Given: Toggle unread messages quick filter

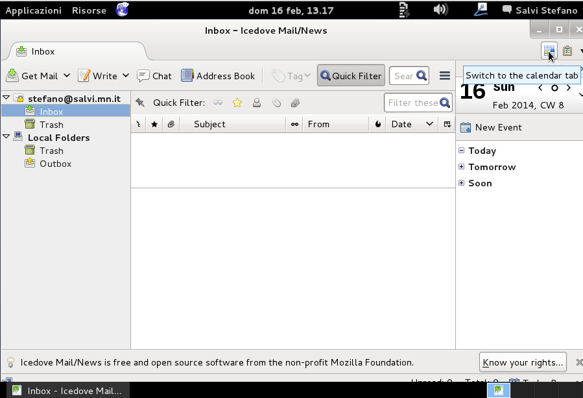Looking at the screenshot, I should click(x=218, y=103).
